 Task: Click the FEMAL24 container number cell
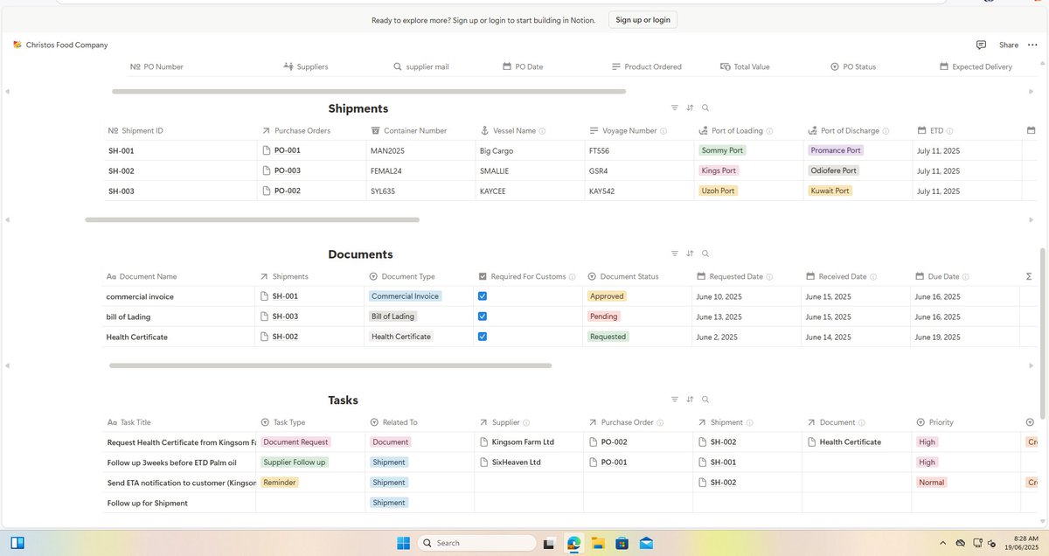pos(420,170)
